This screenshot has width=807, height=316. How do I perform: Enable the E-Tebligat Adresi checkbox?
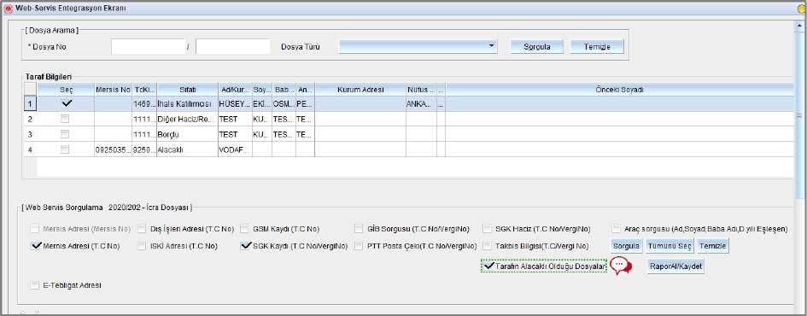pos(35,285)
